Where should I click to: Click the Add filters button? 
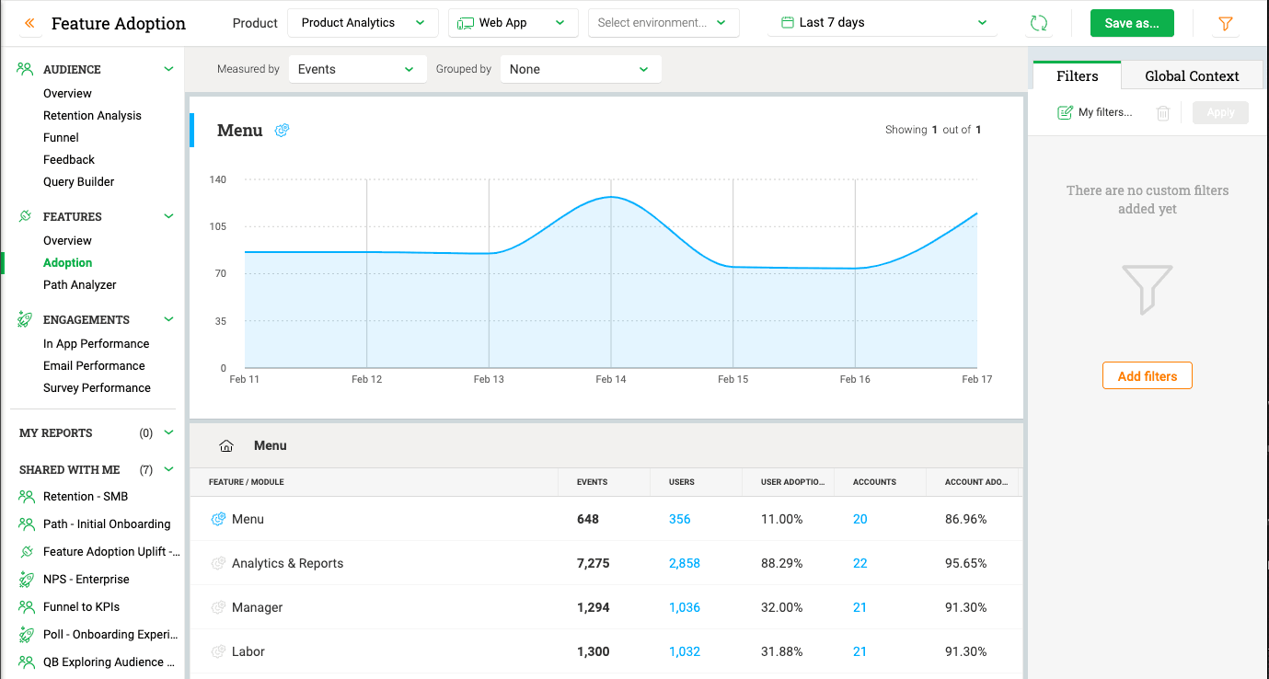click(x=1147, y=375)
